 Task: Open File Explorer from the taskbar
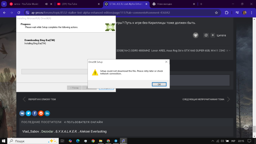point(101,141)
